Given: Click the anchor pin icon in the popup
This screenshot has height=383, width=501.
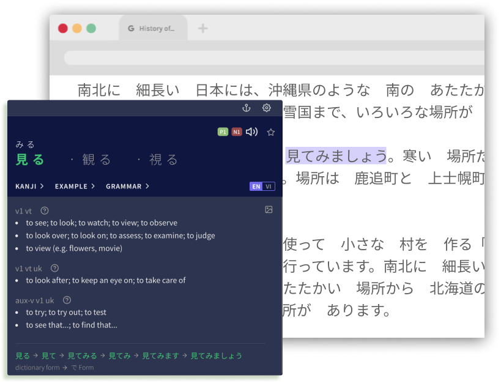Looking at the screenshot, I should pos(246,108).
